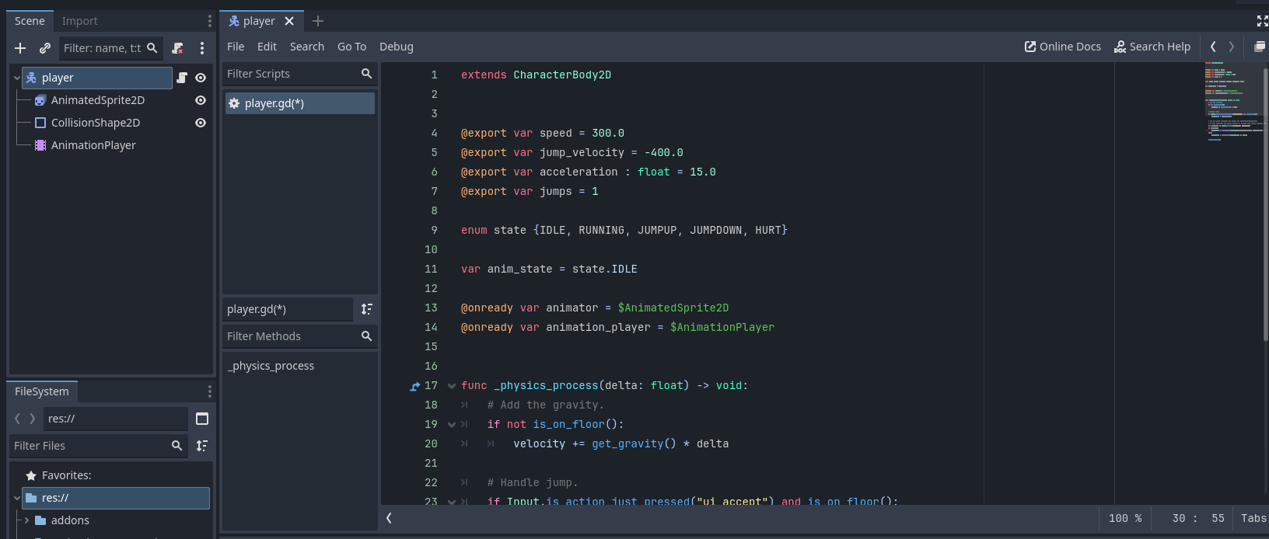This screenshot has width=1269, height=539.
Task: Click the instantiate child scene link icon
Action: coord(45,48)
